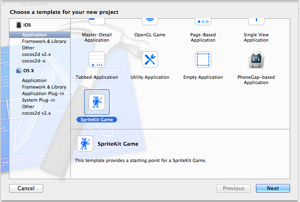Click the OS X section header label
Screen dimensions: 300x202
[x=29, y=71]
